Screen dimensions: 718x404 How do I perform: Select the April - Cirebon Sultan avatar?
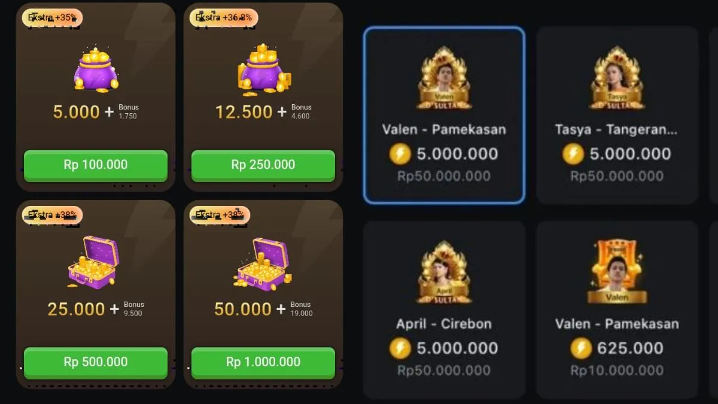click(444, 272)
